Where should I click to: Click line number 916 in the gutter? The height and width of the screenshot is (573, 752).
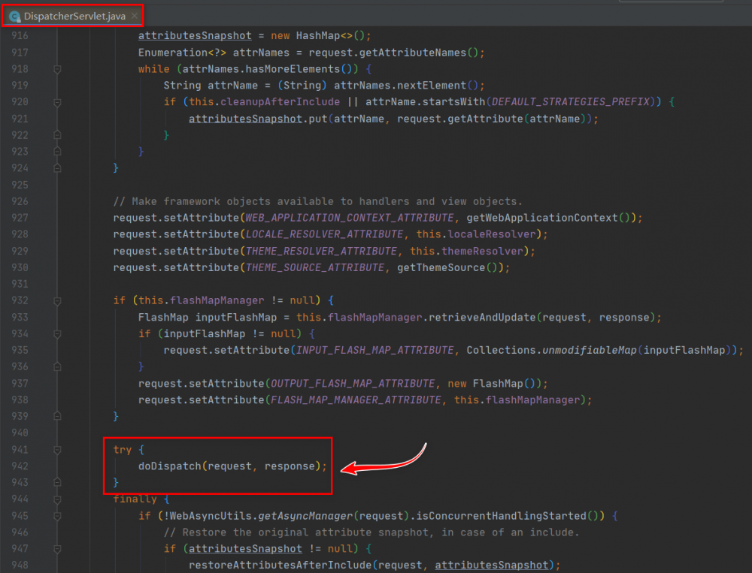(x=20, y=35)
